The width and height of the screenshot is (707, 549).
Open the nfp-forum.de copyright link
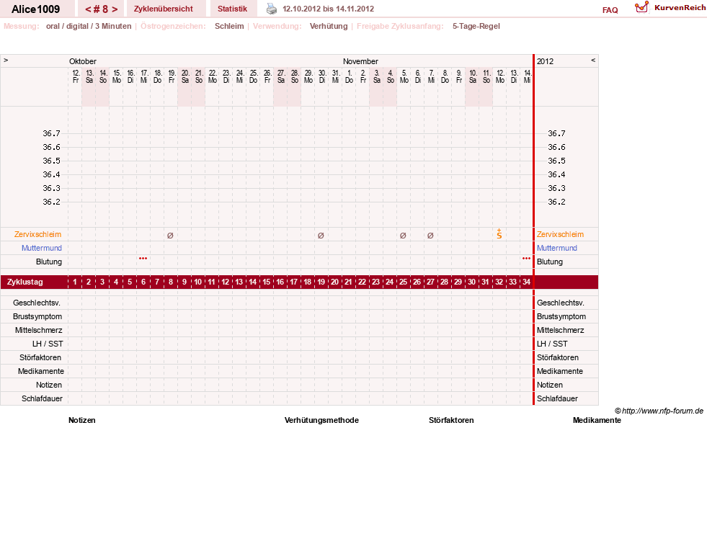pyautogui.click(x=659, y=411)
